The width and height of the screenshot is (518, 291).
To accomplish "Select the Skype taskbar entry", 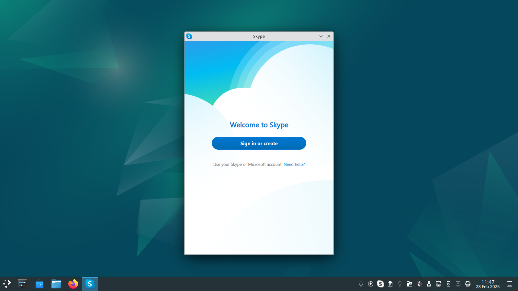I will [90, 284].
